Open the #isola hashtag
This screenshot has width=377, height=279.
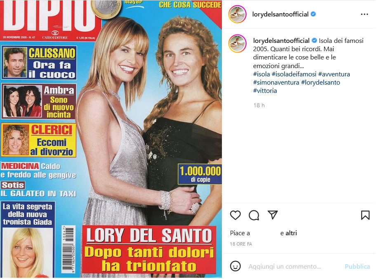(x=262, y=74)
